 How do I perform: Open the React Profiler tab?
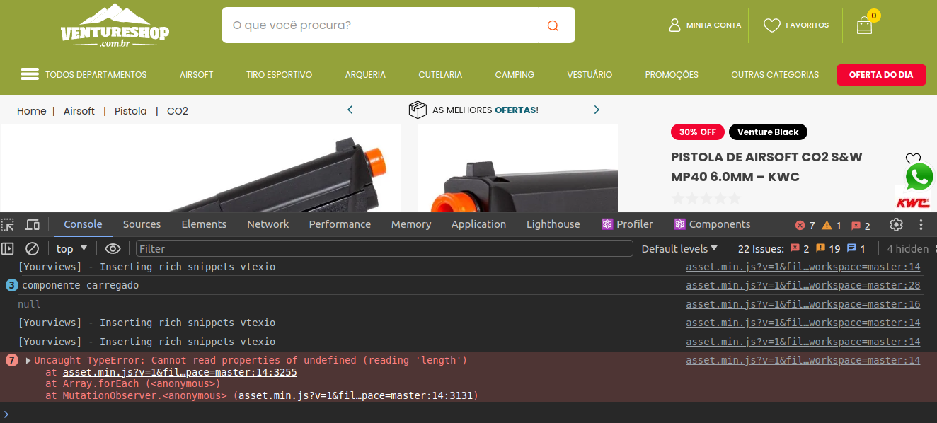click(x=627, y=224)
